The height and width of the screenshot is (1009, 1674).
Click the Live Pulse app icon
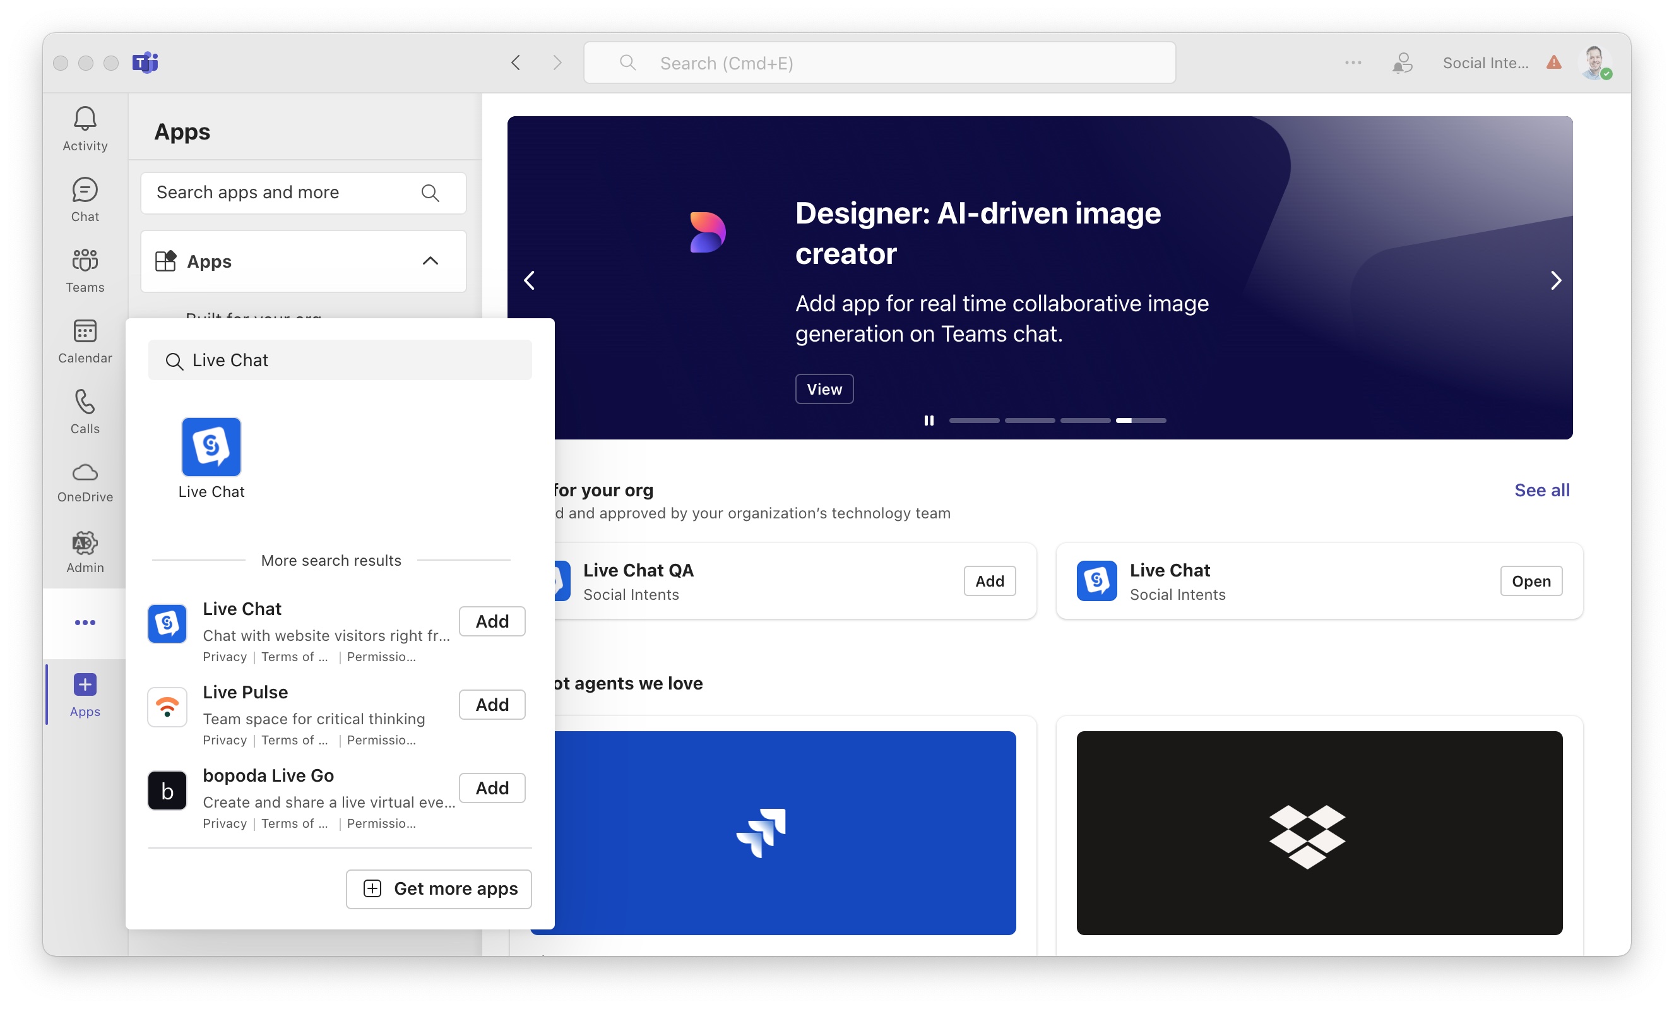pos(167,707)
